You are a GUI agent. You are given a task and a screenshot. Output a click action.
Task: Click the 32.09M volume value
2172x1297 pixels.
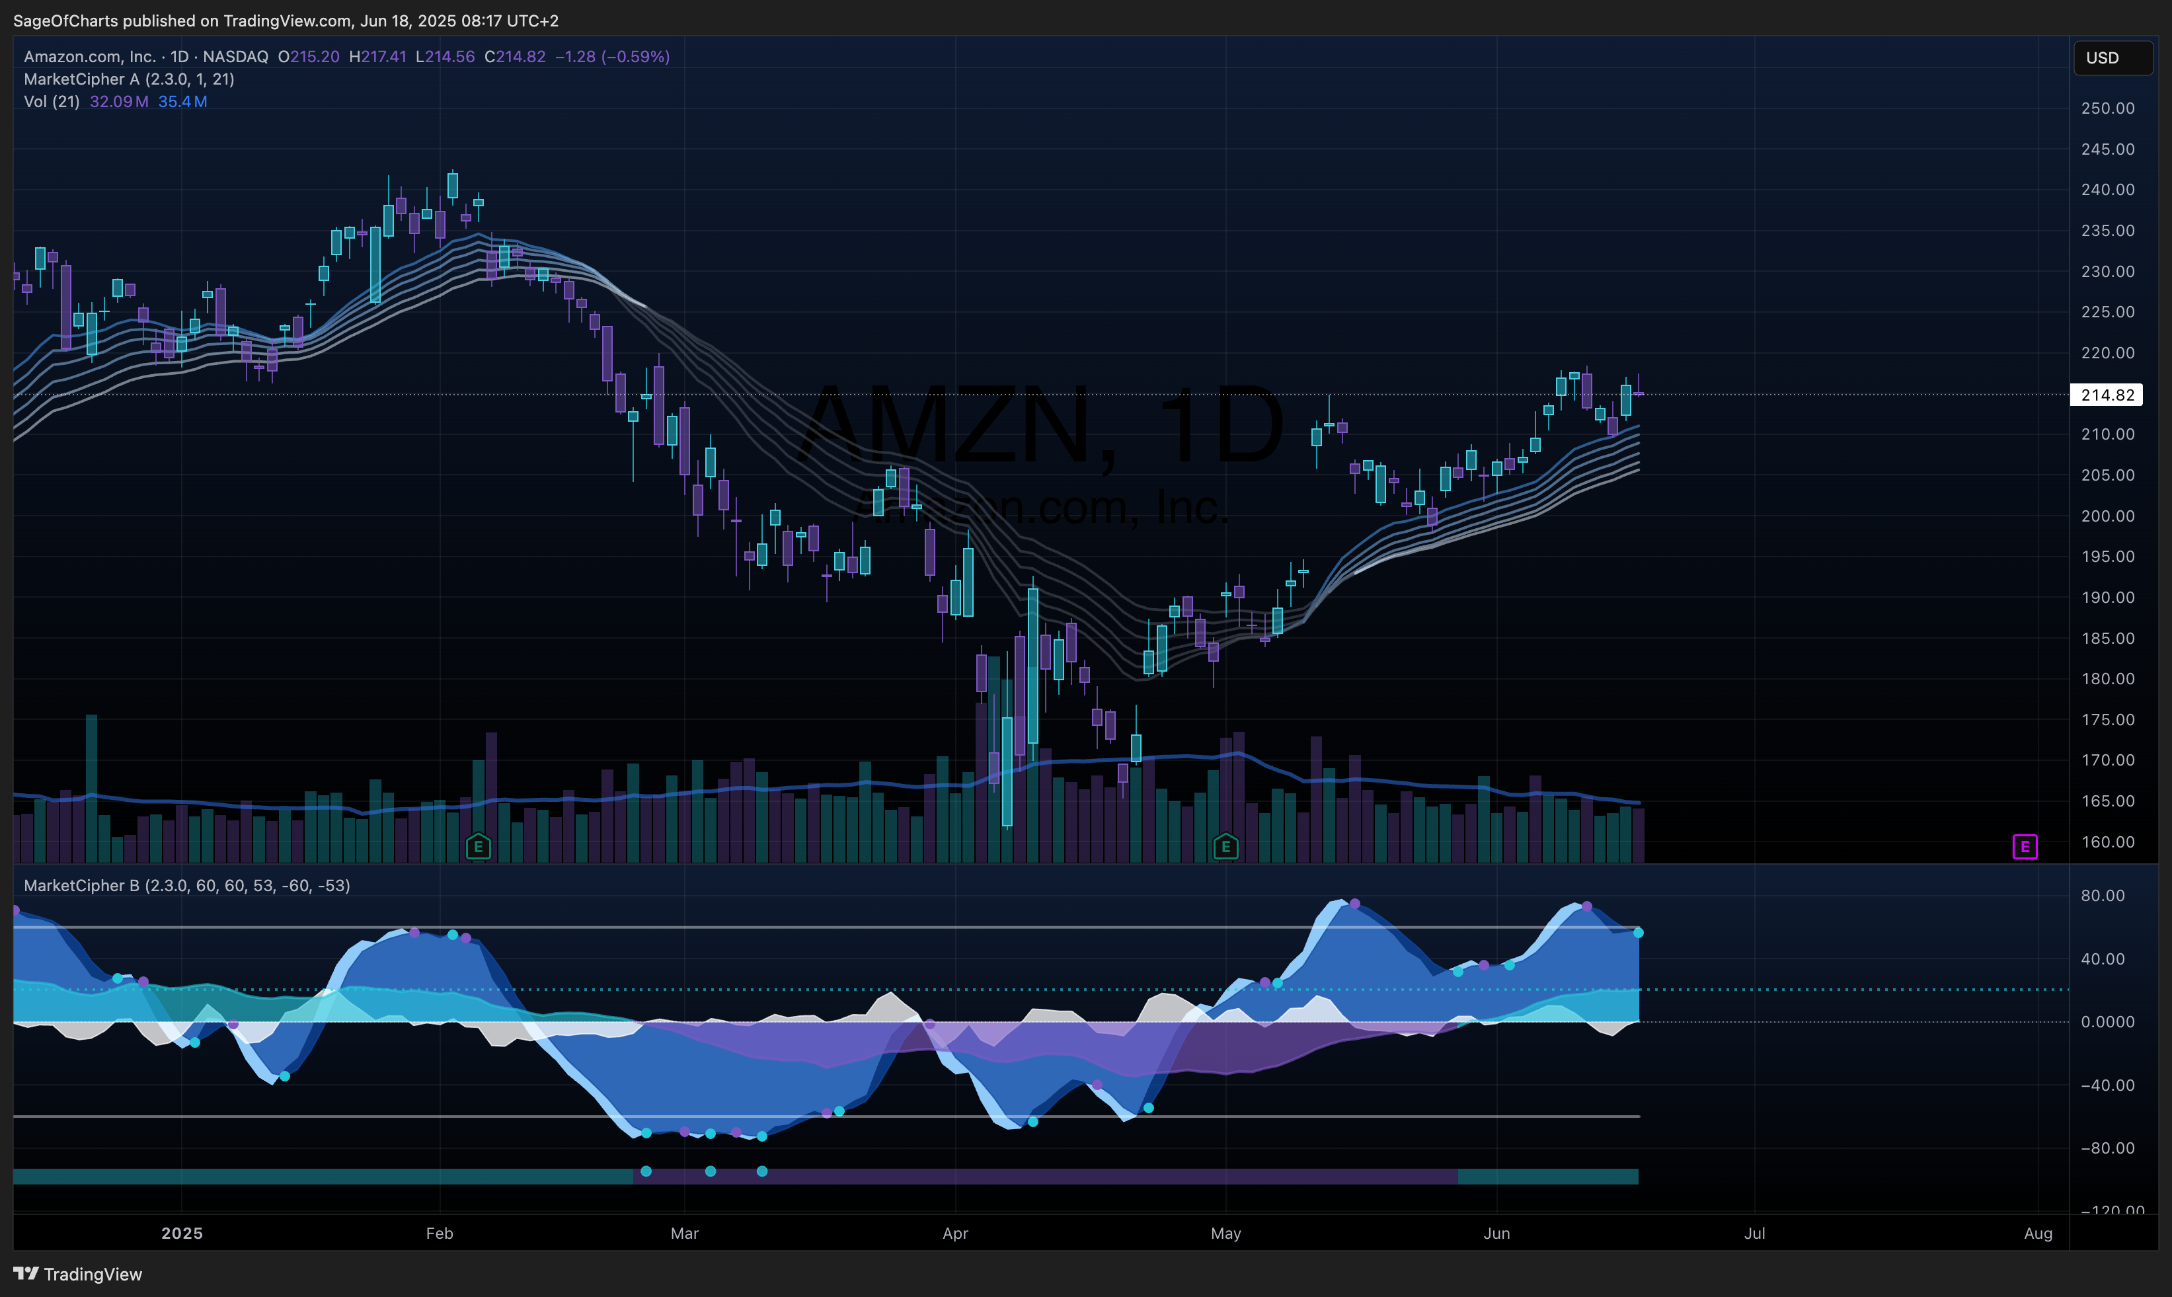tap(119, 101)
